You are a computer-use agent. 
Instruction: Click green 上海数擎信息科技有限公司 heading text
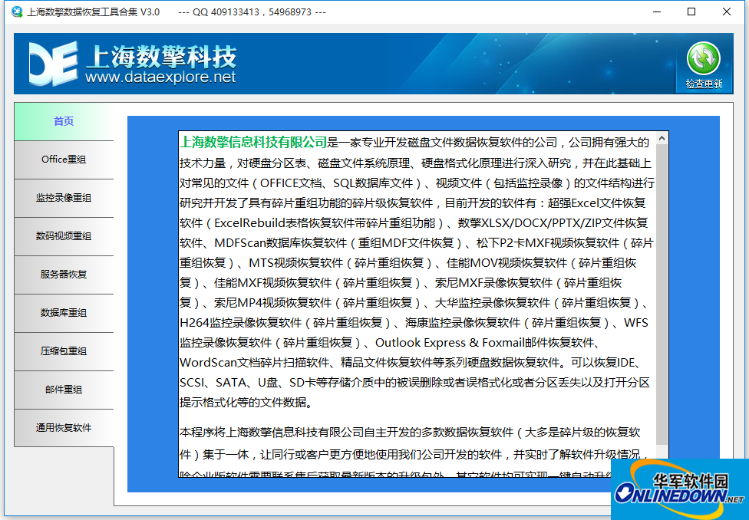pyautogui.click(x=253, y=143)
